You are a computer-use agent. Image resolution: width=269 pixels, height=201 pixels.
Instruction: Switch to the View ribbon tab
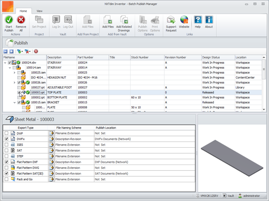click(x=39, y=11)
